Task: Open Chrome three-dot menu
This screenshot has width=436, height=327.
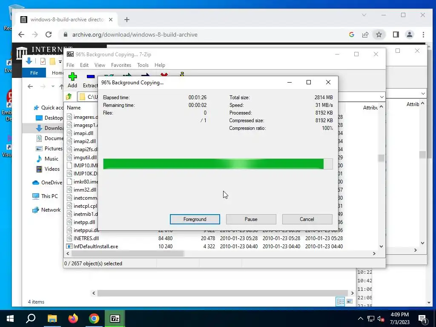Action: (423, 34)
